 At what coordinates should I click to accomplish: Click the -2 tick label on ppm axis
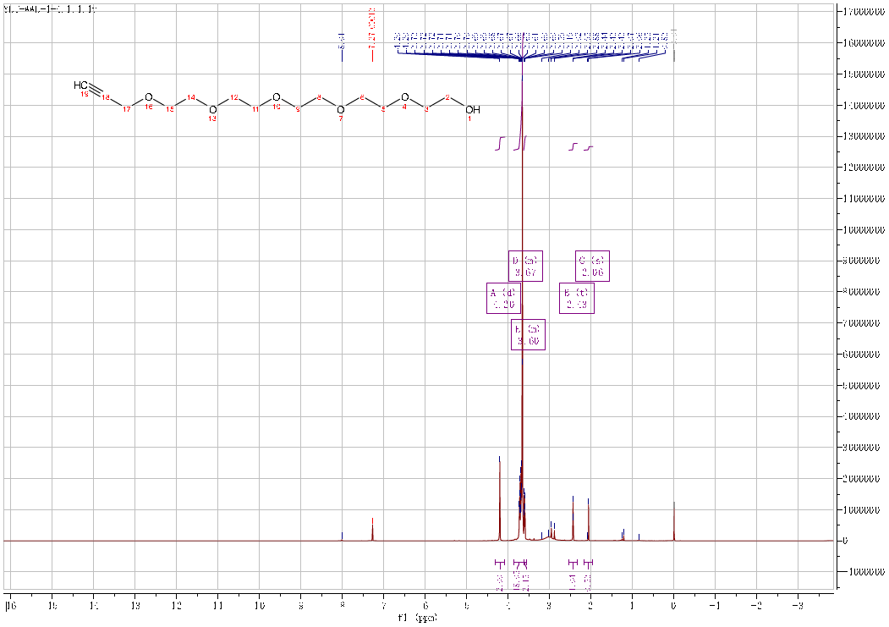click(x=756, y=605)
